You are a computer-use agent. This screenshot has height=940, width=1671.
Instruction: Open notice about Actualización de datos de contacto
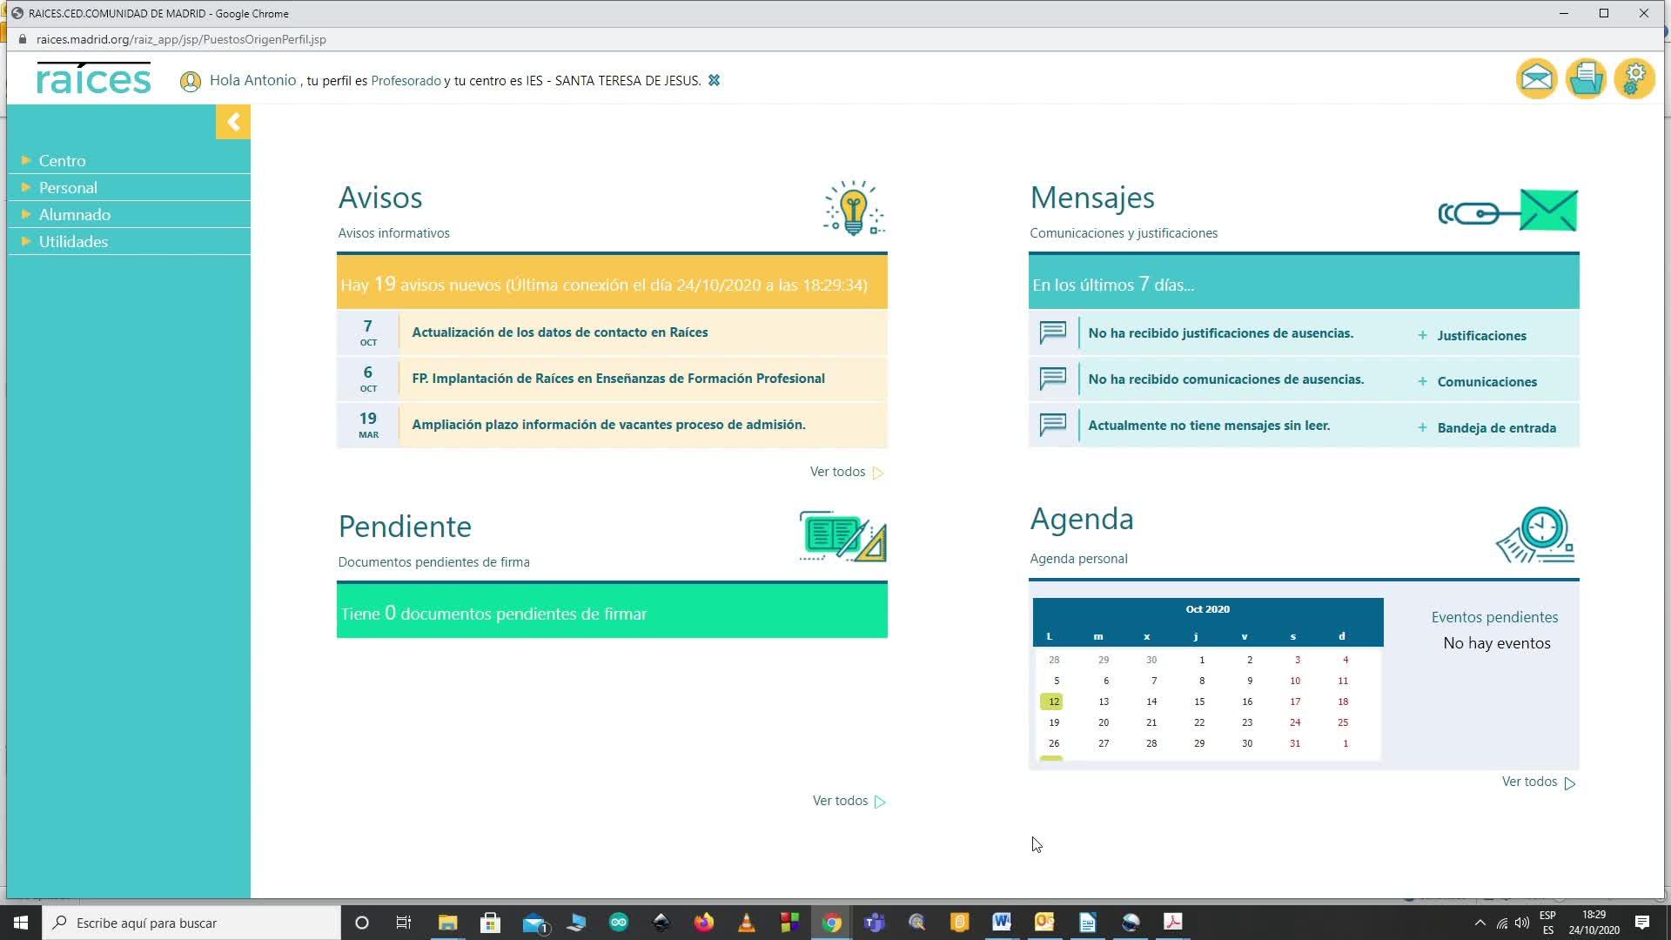[x=560, y=332]
